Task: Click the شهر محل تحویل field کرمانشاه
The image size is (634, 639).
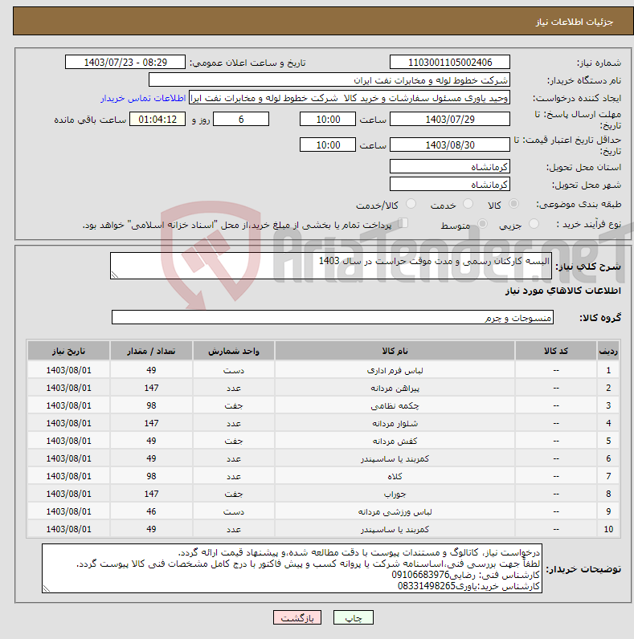Action: [x=450, y=185]
